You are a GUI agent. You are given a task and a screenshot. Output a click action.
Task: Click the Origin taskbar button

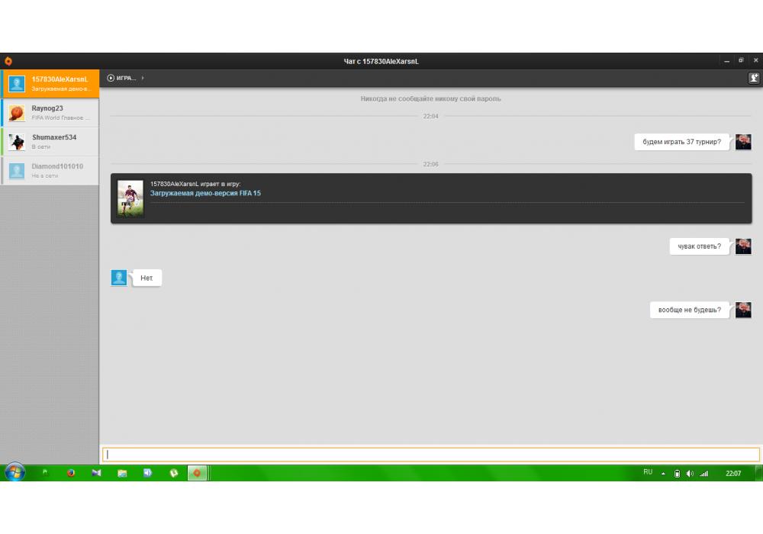coord(197,473)
